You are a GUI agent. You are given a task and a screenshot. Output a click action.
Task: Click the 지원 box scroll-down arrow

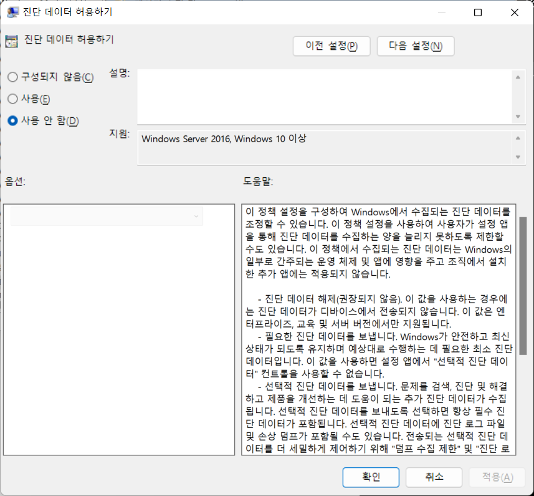click(x=518, y=157)
